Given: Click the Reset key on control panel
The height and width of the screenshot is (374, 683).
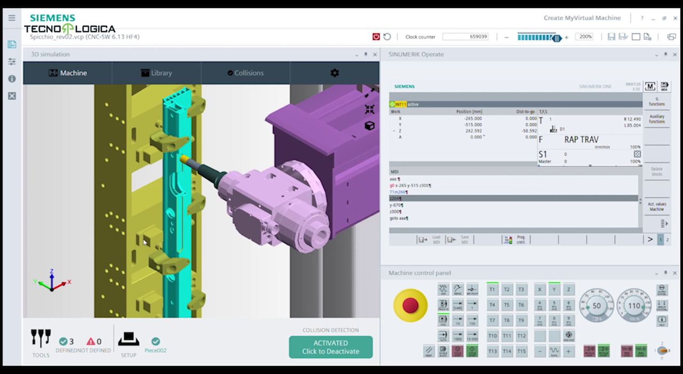Looking at the screenshot, I should [428, 351].
